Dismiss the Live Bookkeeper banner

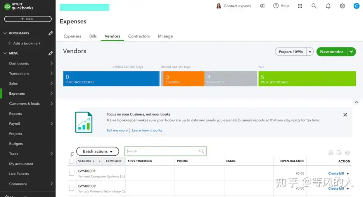[x=345, y=115]
